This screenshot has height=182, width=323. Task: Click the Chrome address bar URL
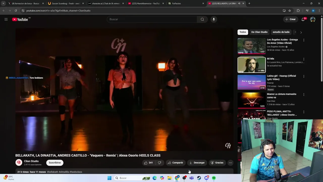coord(58,11)
